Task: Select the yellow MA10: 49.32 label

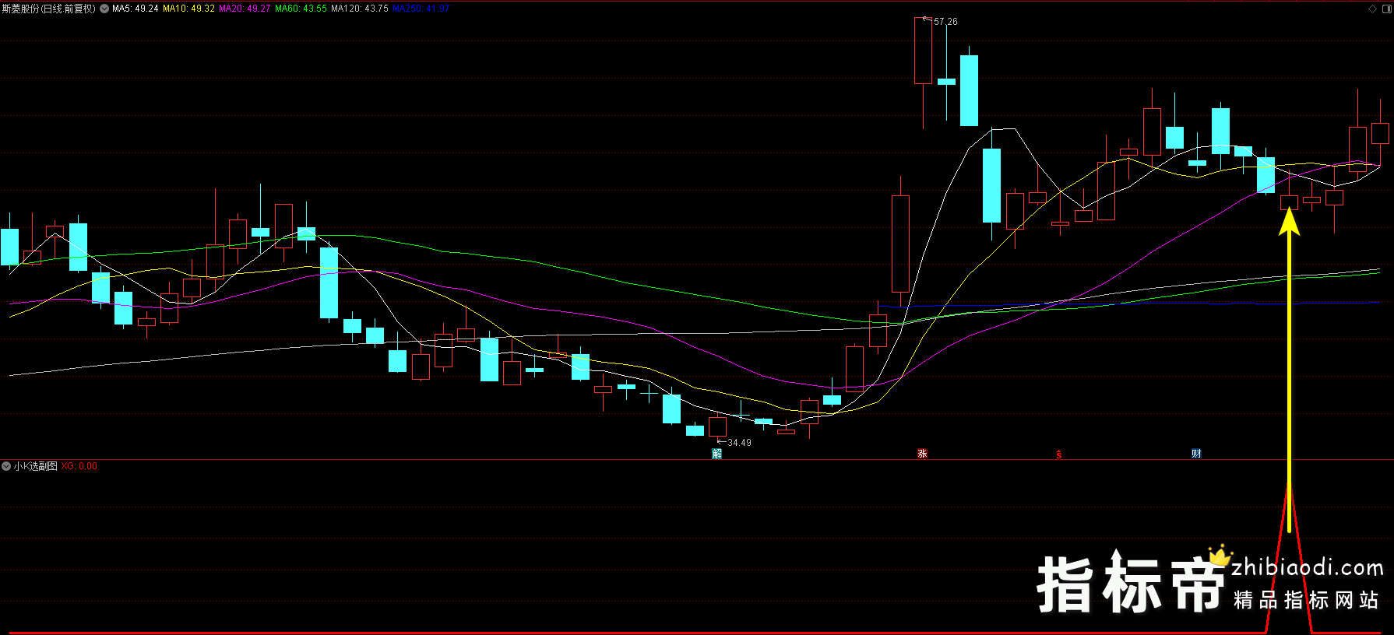Action: point(188,9)
